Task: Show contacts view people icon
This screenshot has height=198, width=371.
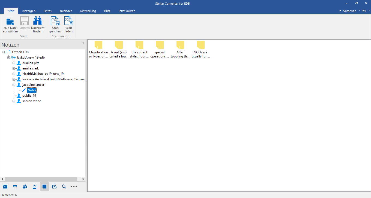Action: click(x=25, y=187)
